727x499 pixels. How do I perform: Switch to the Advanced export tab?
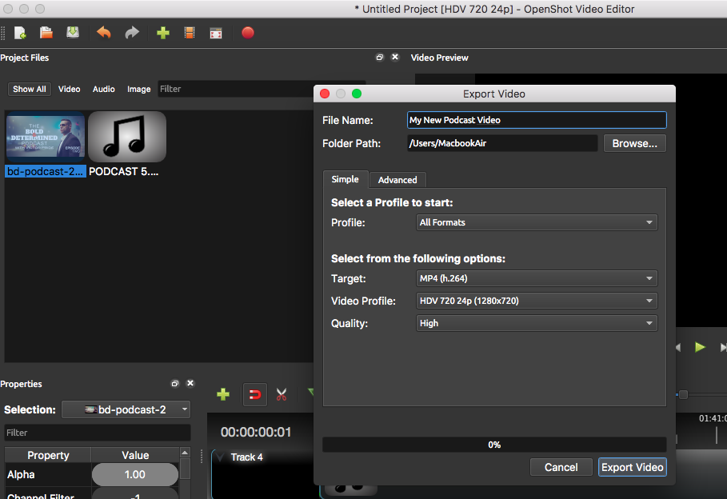[x=397, y=180]
